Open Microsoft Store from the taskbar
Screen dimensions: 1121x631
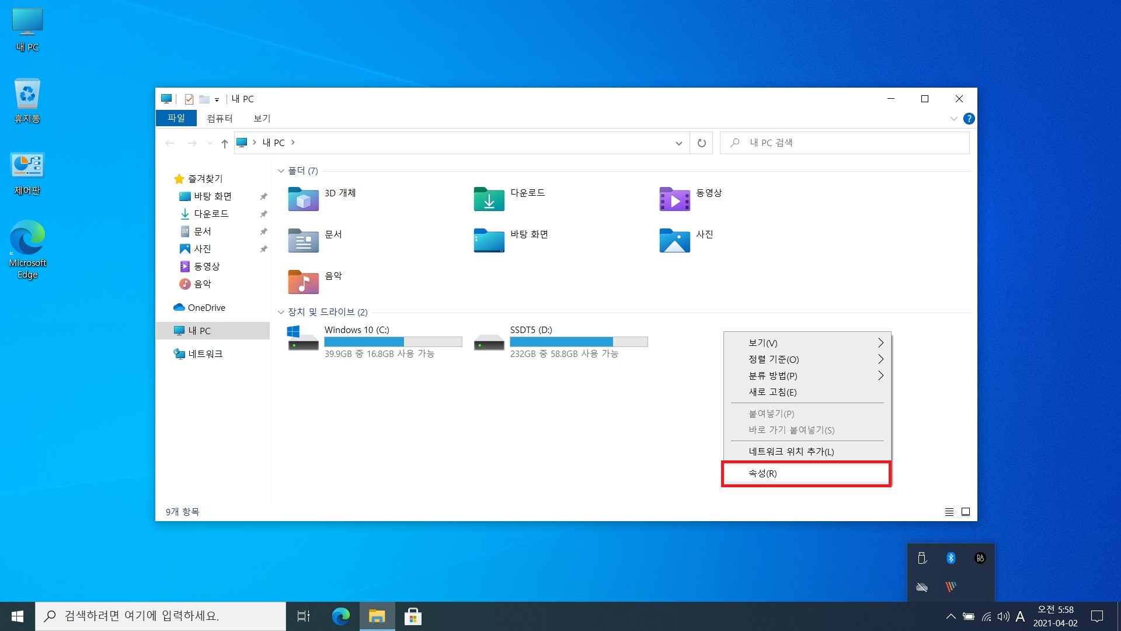(413, 616)
